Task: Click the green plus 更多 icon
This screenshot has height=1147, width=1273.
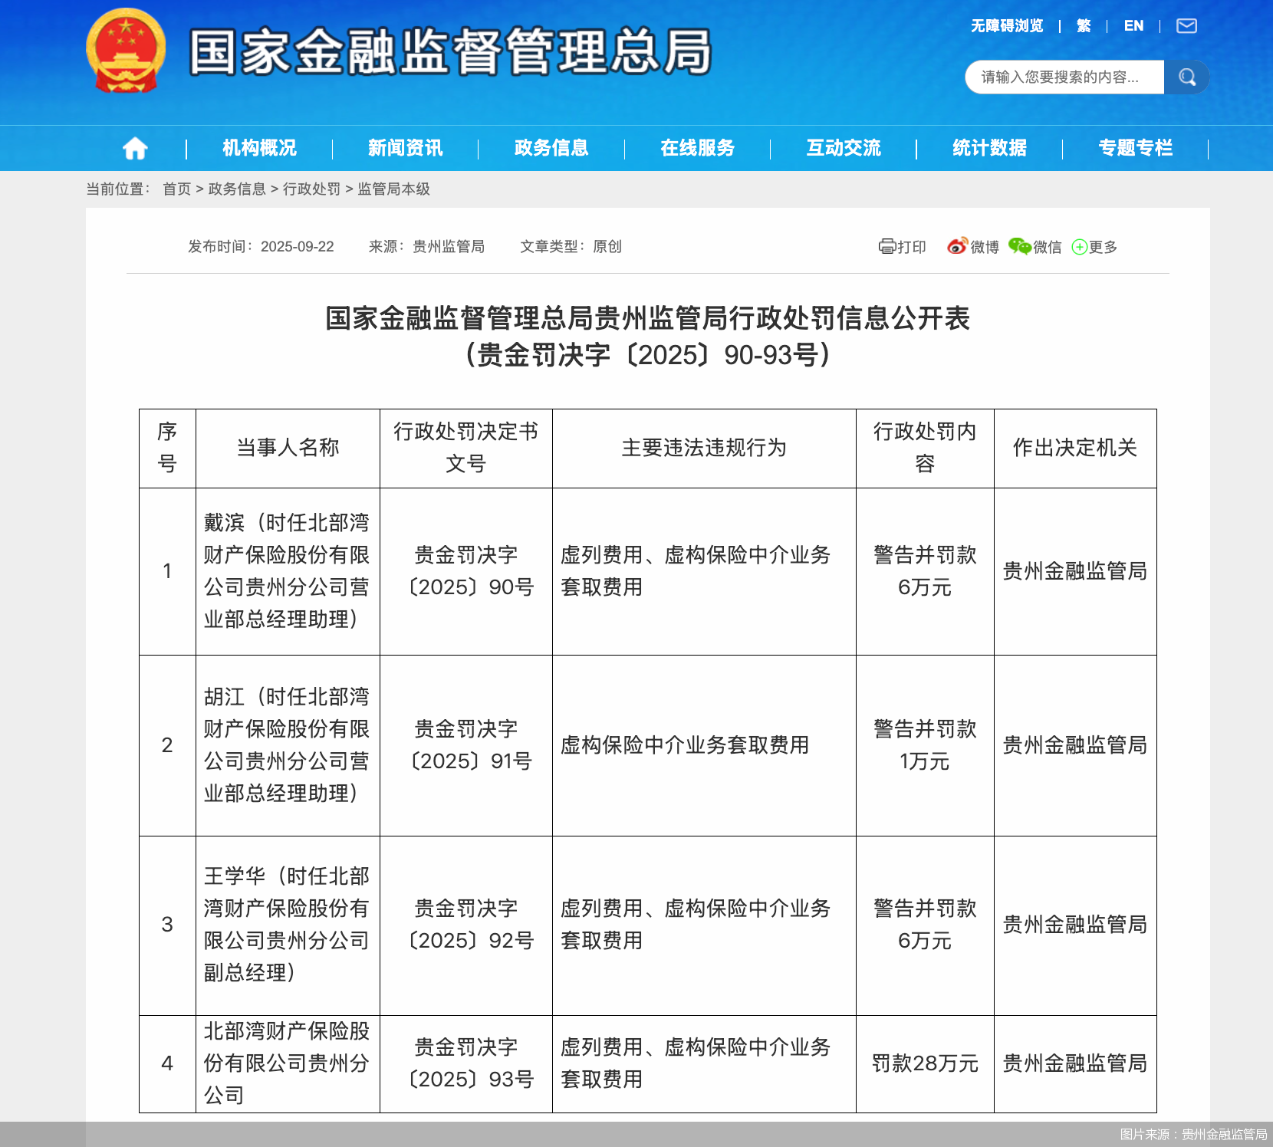Action: click(x=1080, y=247)
